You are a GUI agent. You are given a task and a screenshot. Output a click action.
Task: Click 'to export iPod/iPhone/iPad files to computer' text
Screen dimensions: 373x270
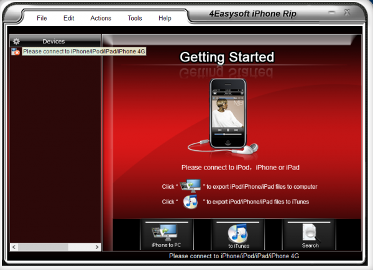pyautogui.click(x=262, y=187)
